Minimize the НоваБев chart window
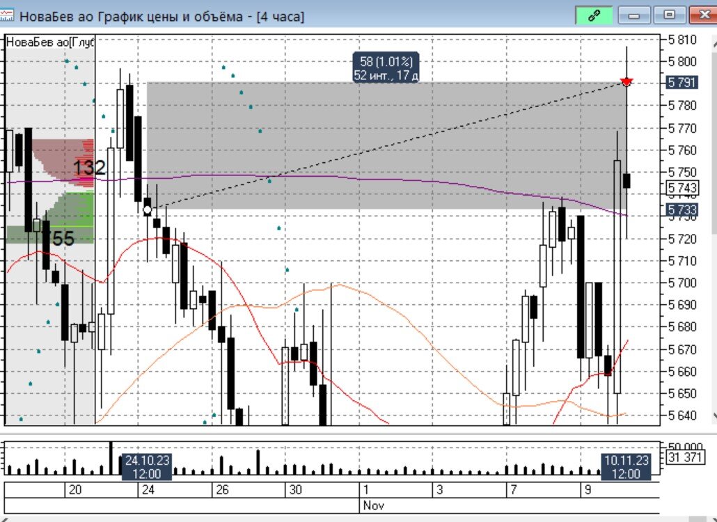This screenshot has width=717, height=522. click(x=633, y=16)
